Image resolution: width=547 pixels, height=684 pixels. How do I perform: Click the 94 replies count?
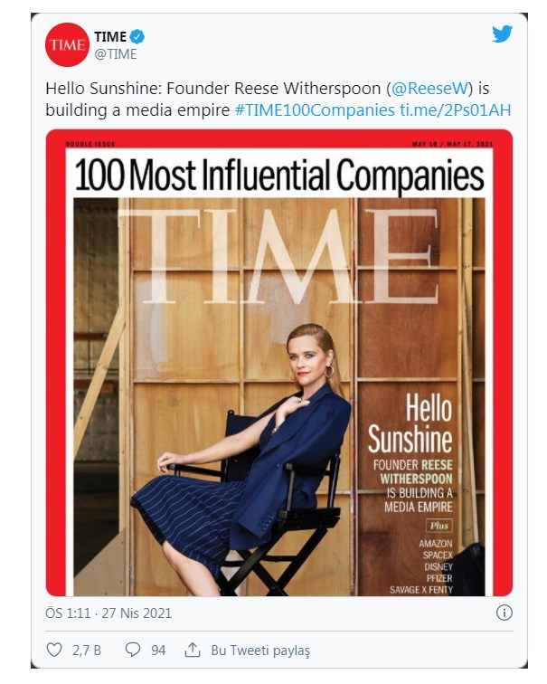pos(158,650)
